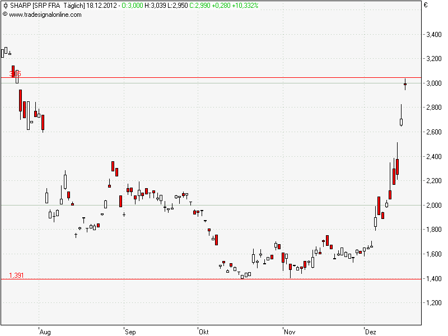This screenshot has width=448, height=336.
Task: Click the absolute change +0,280
Action: (x=221, y=6)
